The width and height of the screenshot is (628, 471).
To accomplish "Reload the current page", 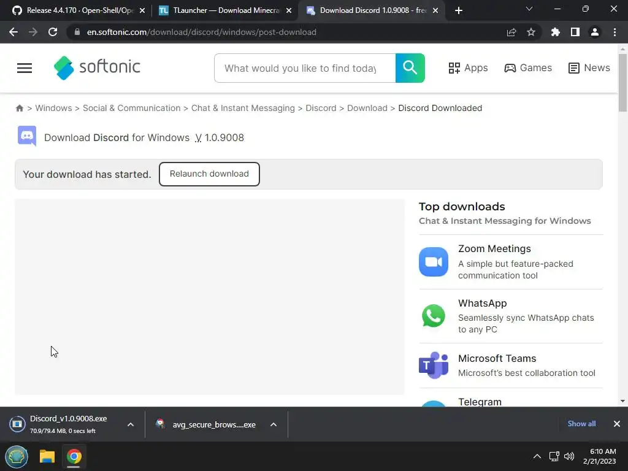I will (53, 32).
